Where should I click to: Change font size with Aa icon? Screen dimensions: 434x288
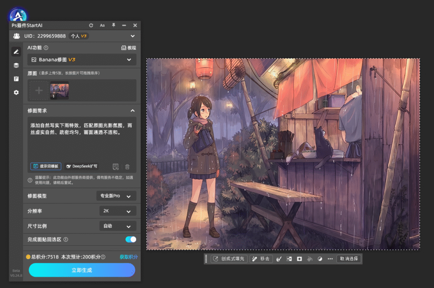(102, 25)
